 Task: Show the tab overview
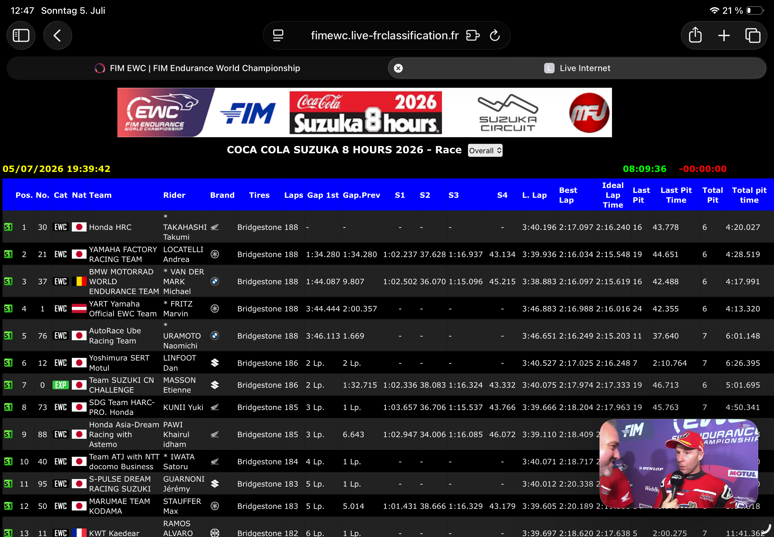752,35
